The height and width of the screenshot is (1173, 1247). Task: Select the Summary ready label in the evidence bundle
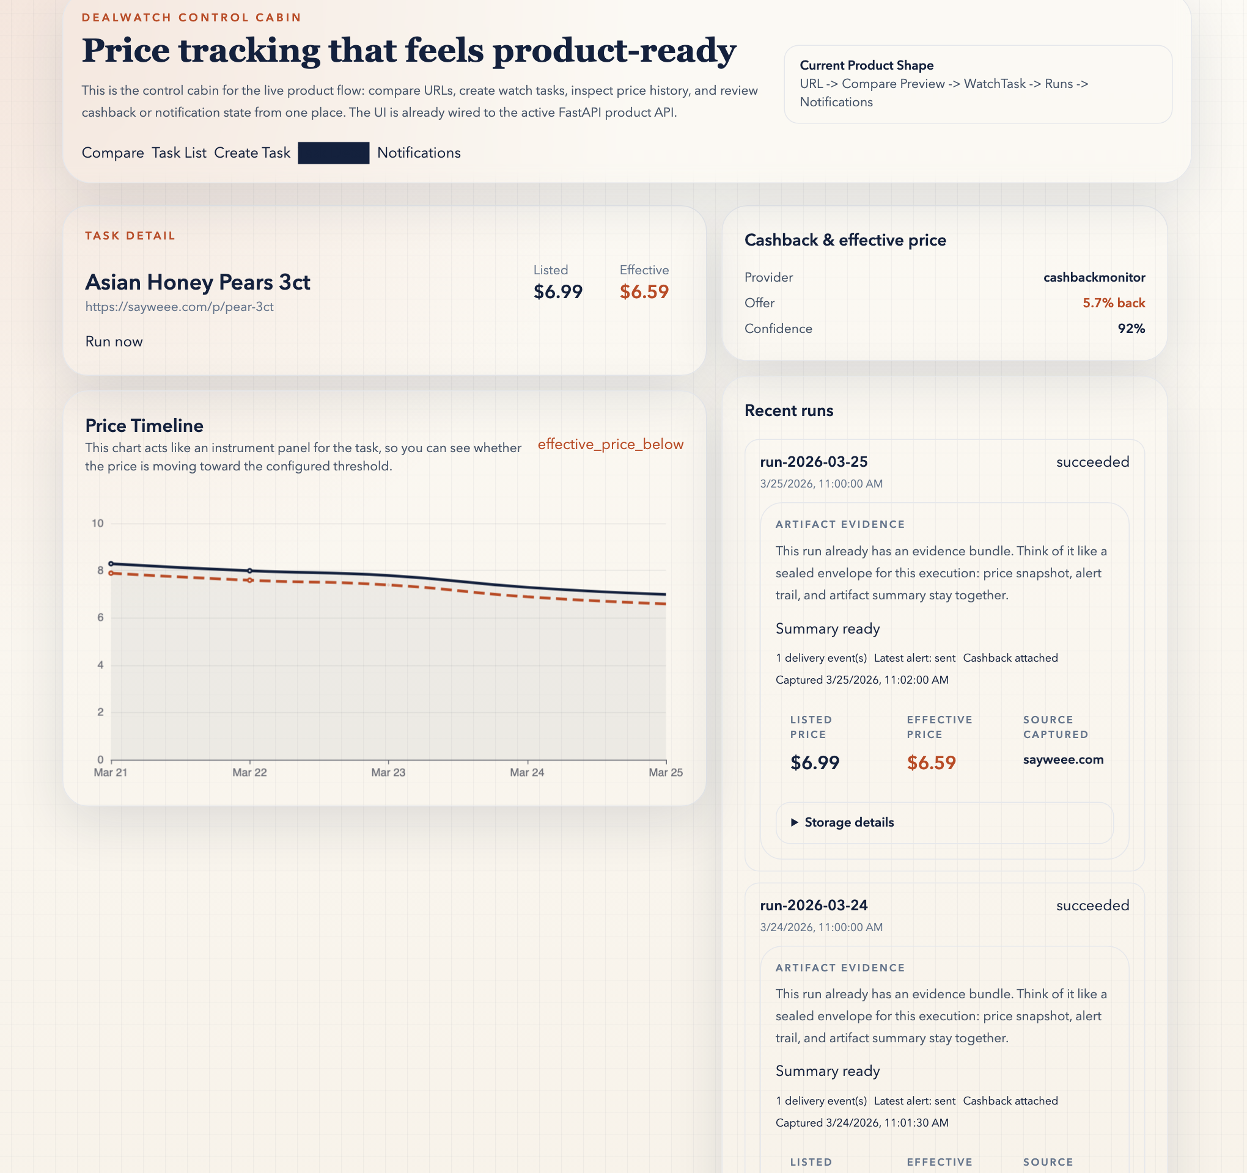[x=828, y=628]
